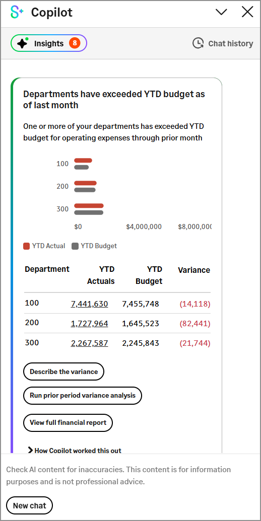Click the YTD Budget column header
Viewport: 261px width, 521px height.
pos(149,275)
